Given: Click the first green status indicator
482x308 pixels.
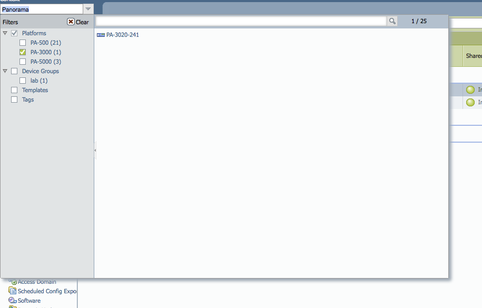Looking at the screenshot, I should (470, 90).
